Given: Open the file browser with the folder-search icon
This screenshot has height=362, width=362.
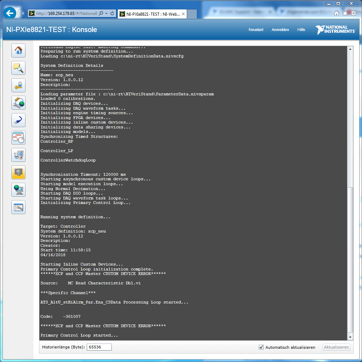Looking at the screenshot, I should point(18,68).
